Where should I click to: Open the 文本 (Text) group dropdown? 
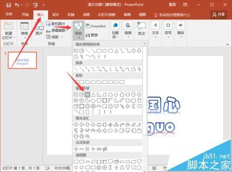[x=155, y=30]
